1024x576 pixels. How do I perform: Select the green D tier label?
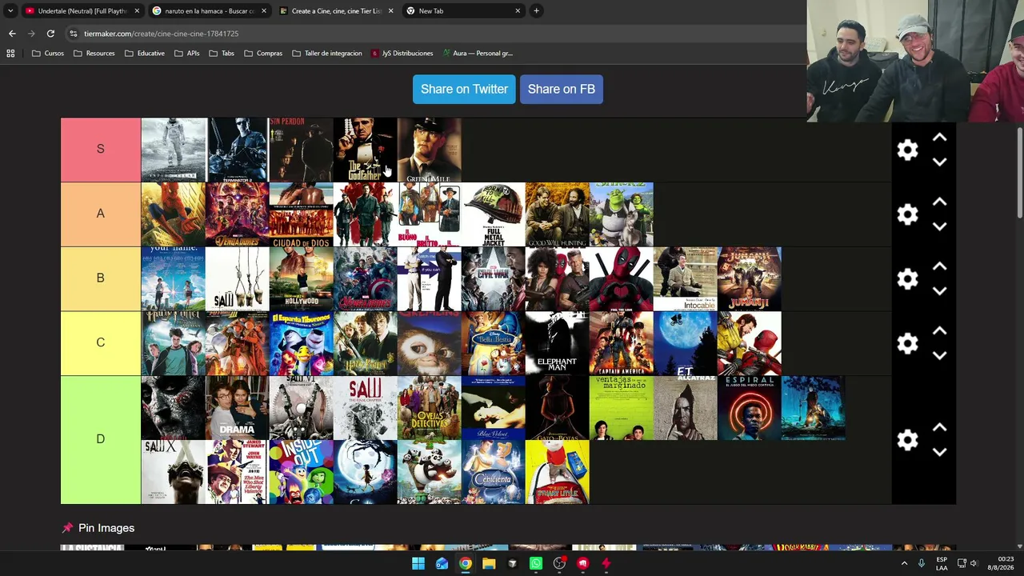[x=101, y=440]
